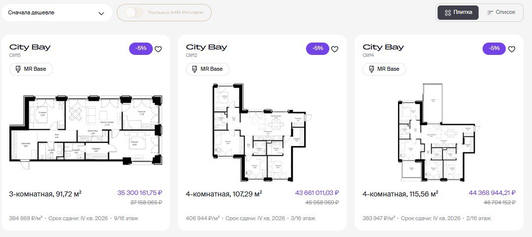532x237 pixels.
Task: Click the MR Base tag icon on Cliff4
Action: [371, 69]
